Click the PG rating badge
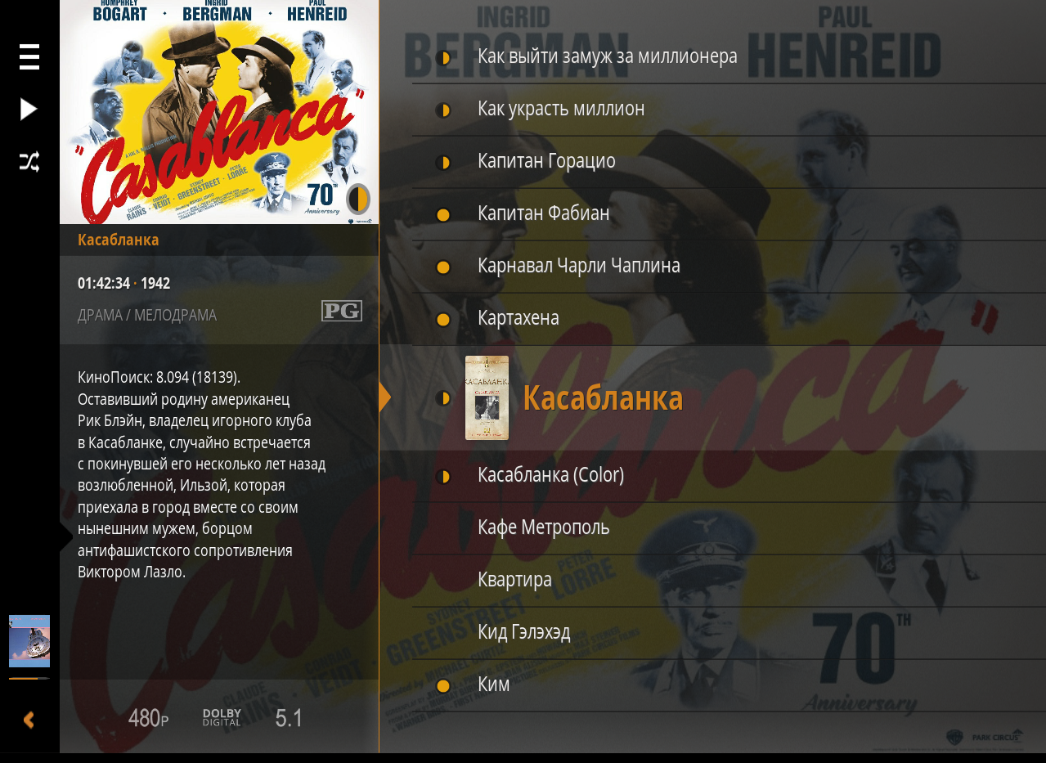This screenshot has width=1046, height=763. coord(342,311)
